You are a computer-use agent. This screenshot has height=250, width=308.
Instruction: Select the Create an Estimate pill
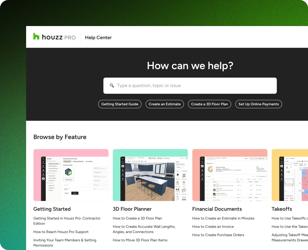pyautogui.click(x=165, y=104)
